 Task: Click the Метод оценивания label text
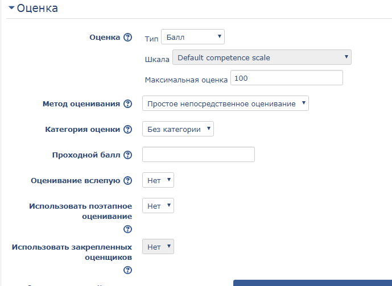81,104
